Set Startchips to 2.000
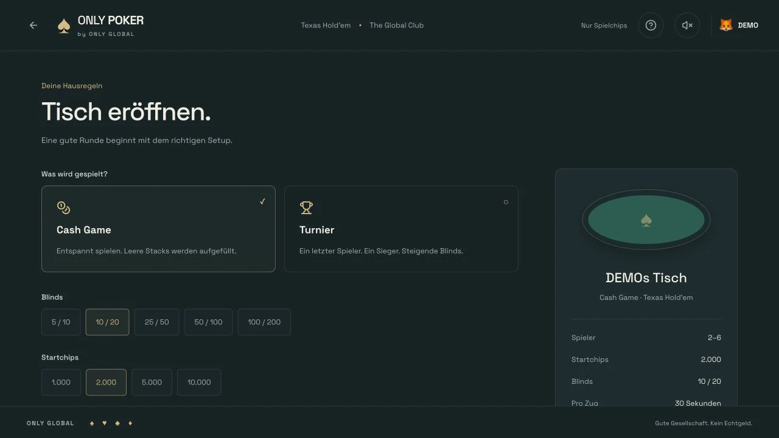Image resolution: width=779 pixels, height=438 pixels. tap(106, 383)
